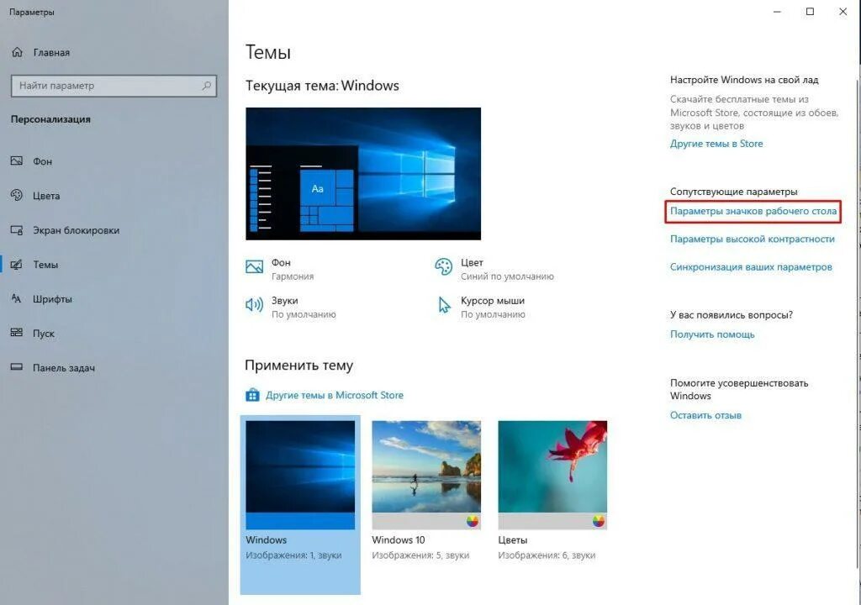861x605 pixels.
Task: Click the speaker icon beside Звуки
Action: [254, 305]
